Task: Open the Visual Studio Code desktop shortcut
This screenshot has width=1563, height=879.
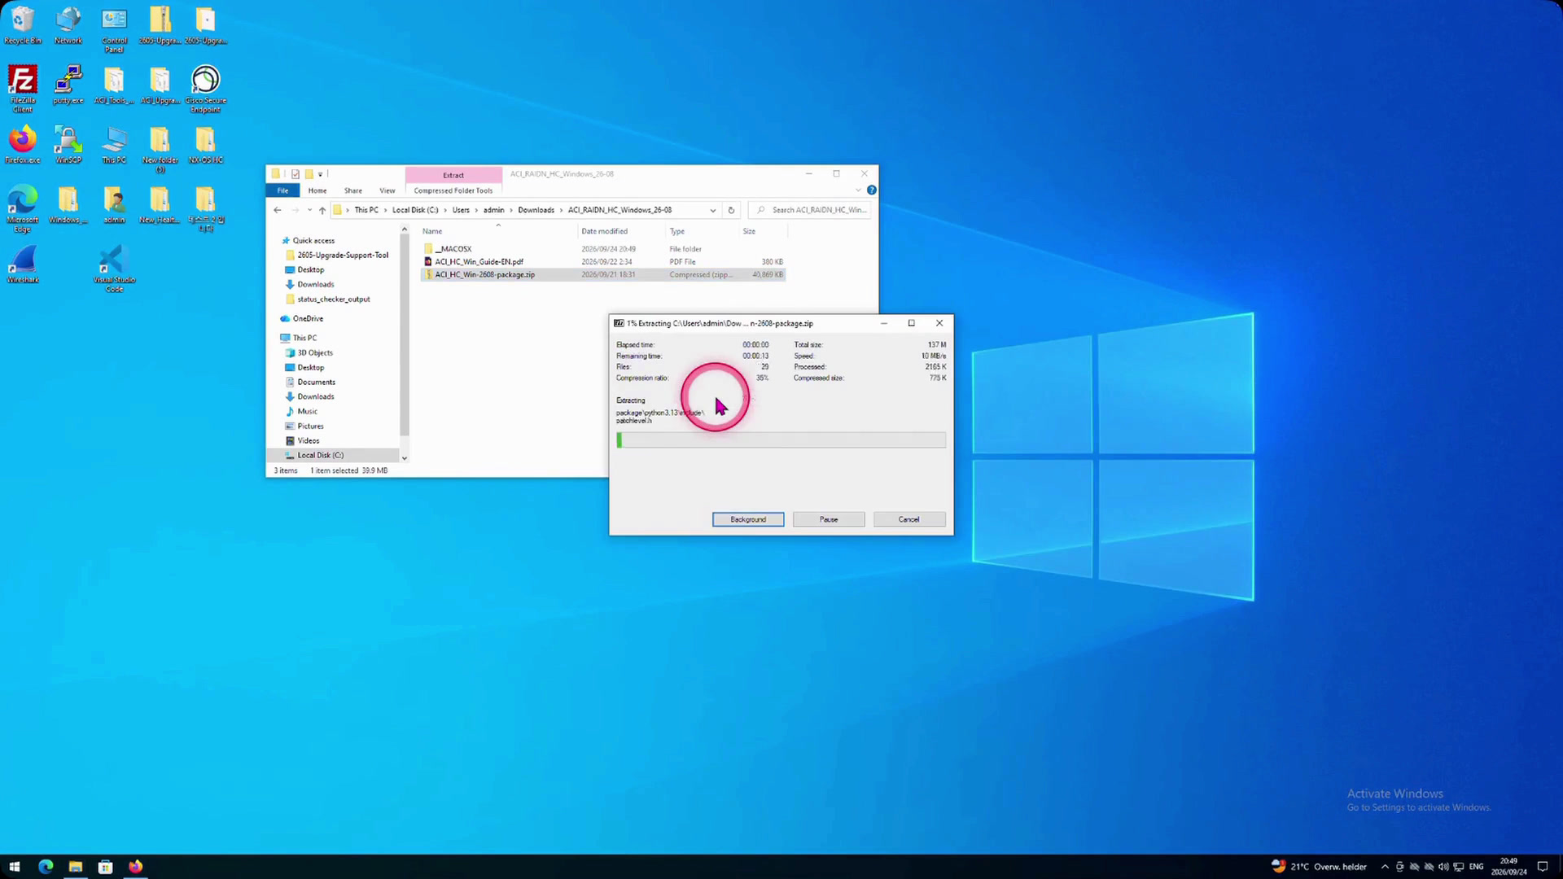Action: pyautogui.click(x=114, y=268)
